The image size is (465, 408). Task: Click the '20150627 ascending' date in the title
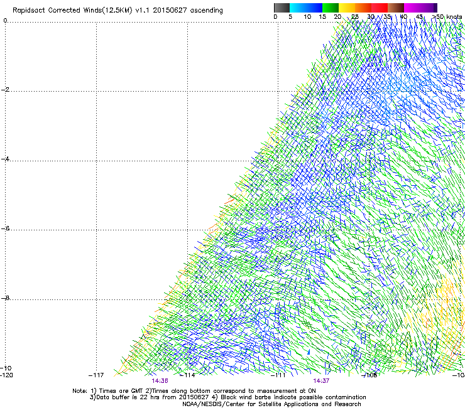(188, 11)
